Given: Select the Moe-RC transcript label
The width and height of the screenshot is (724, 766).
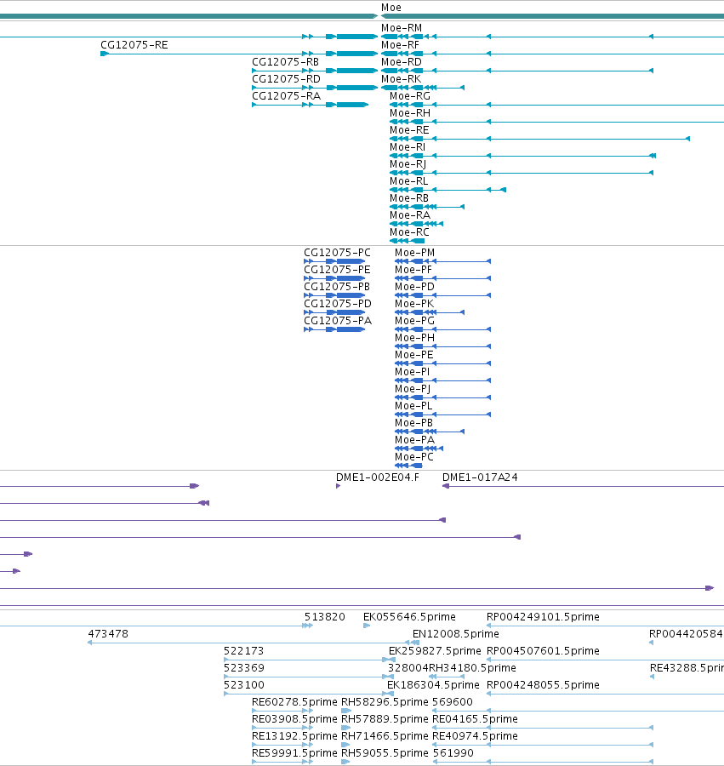Looking at the screenshot, I should tap(409, 232).
